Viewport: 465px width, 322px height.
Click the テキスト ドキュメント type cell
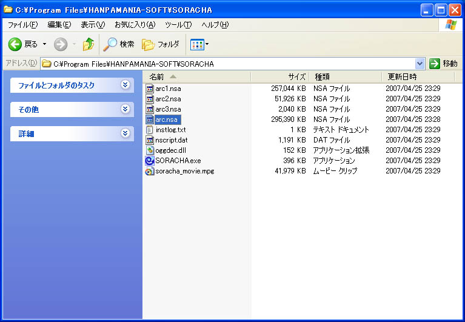tap(341, 130)
